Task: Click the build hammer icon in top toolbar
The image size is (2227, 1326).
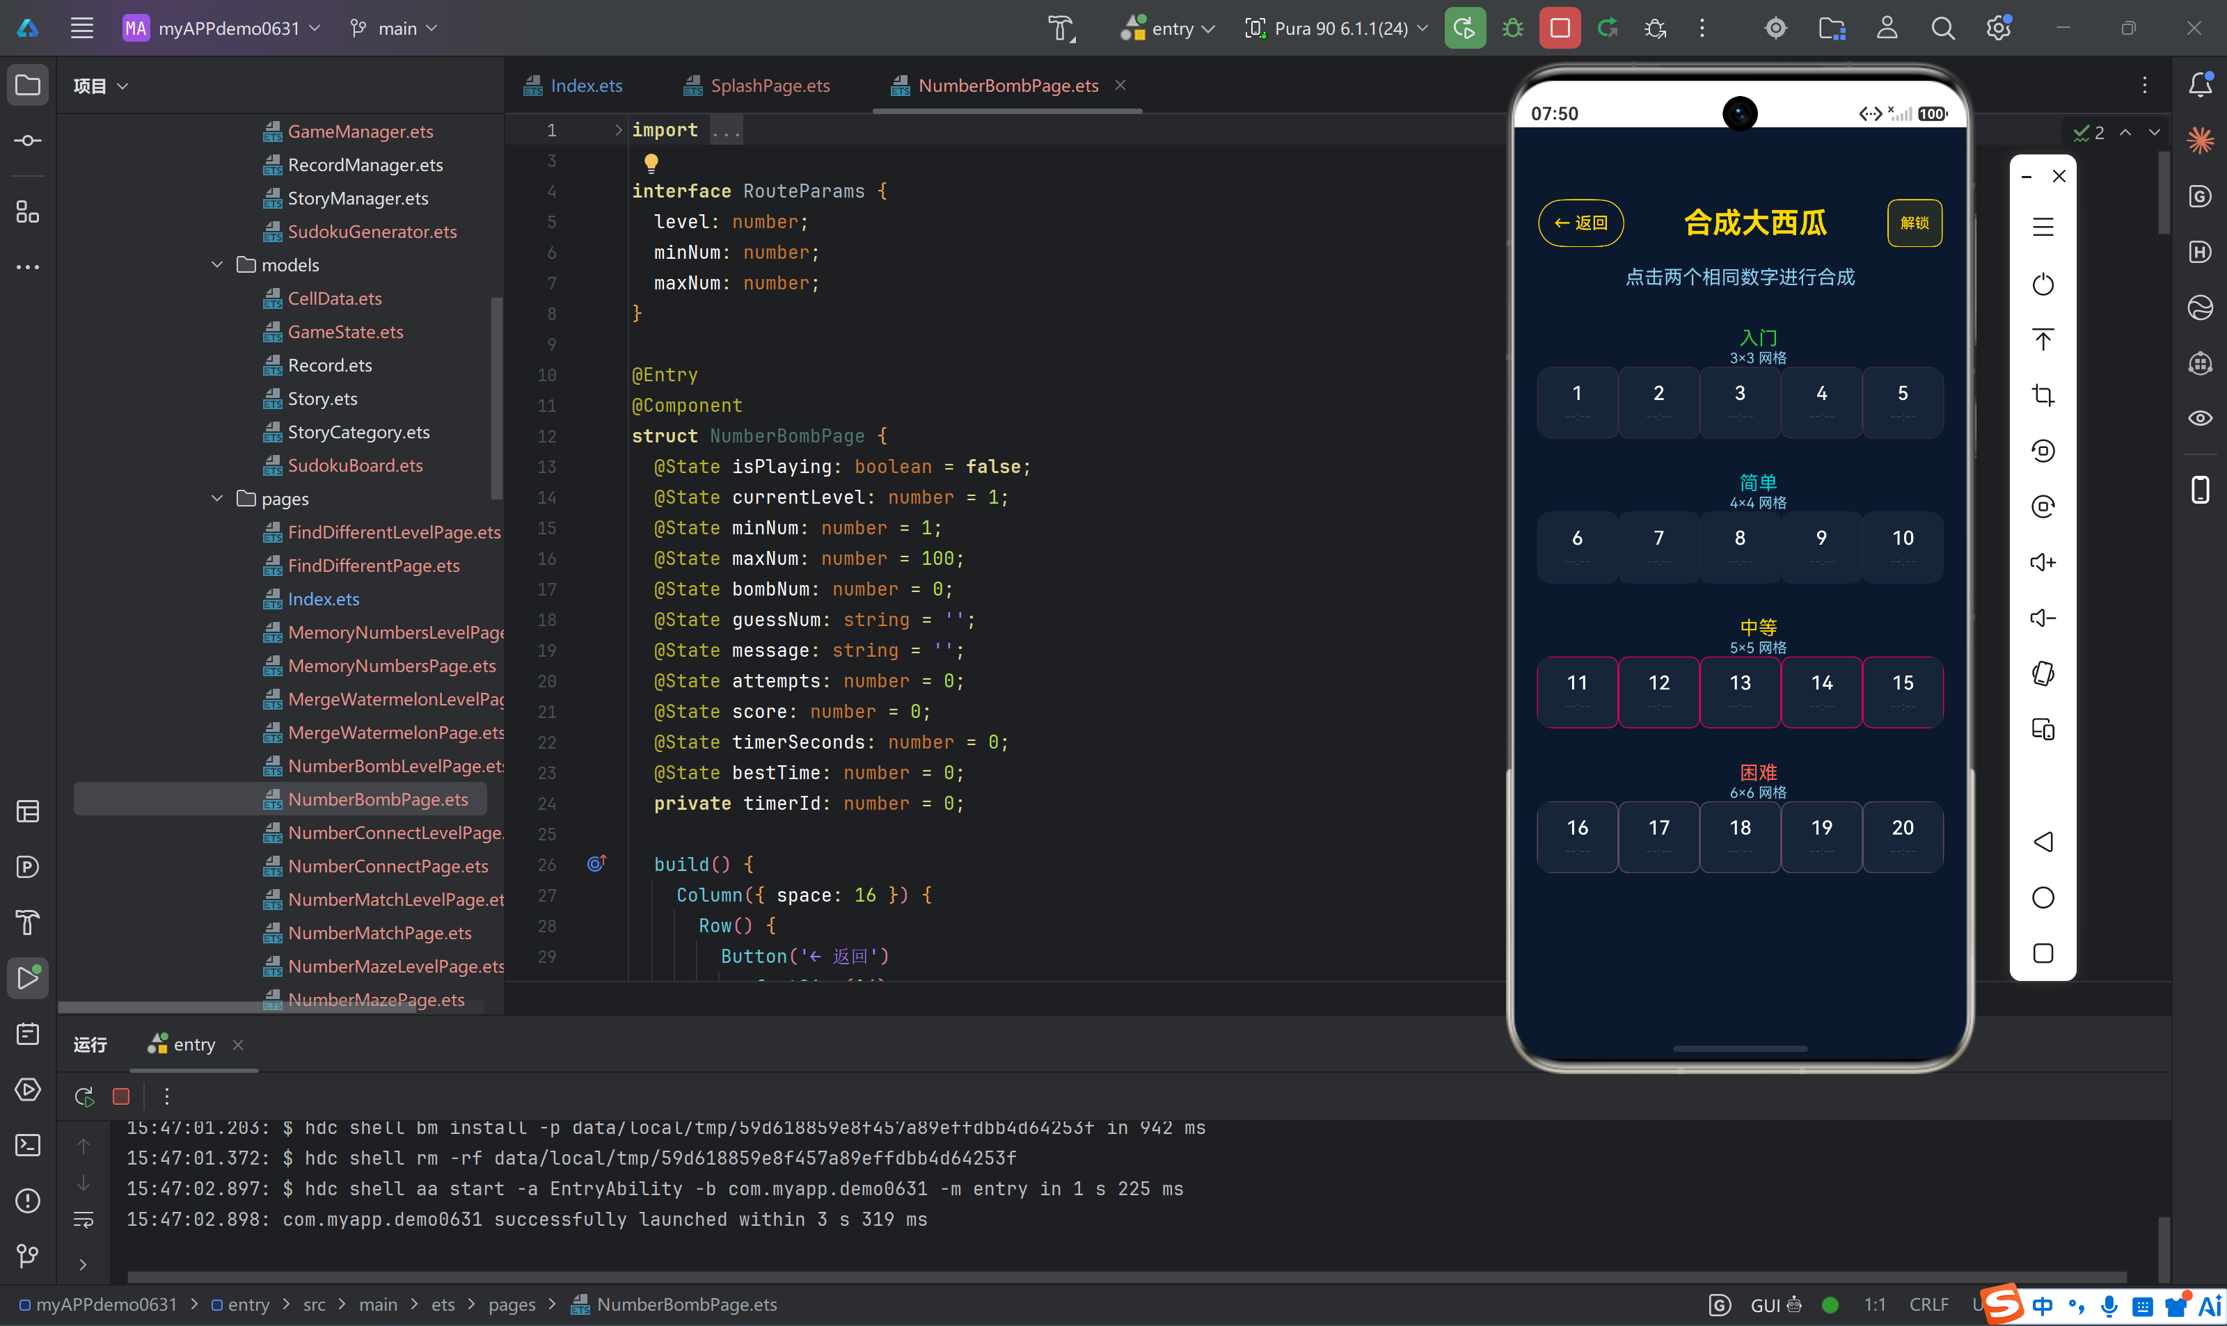Action: [1061, 29]
